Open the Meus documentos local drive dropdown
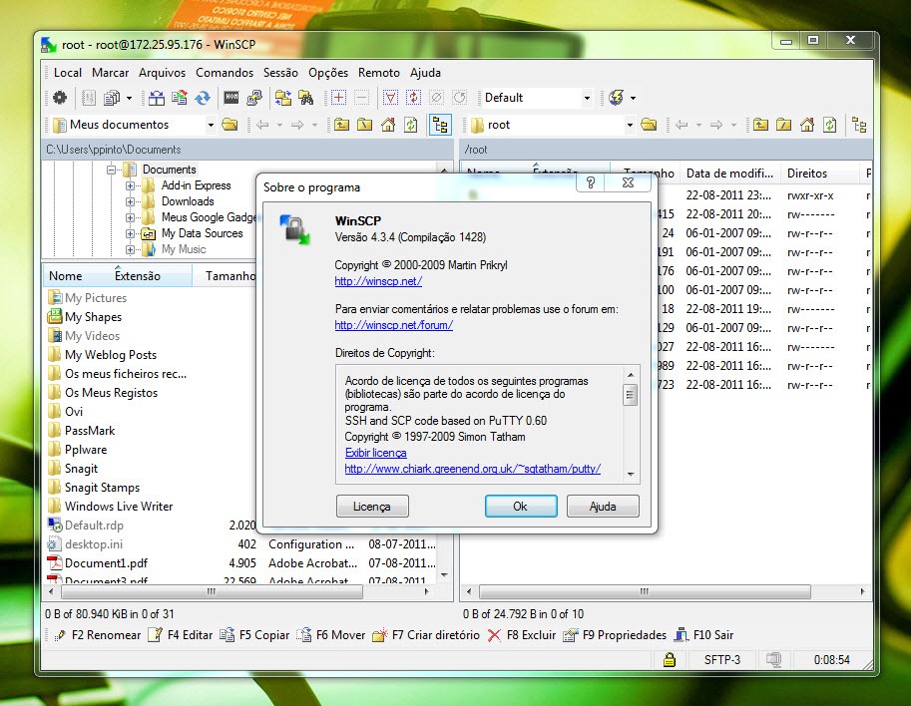The width and height of the screenshot is (911, 706). 211,125
